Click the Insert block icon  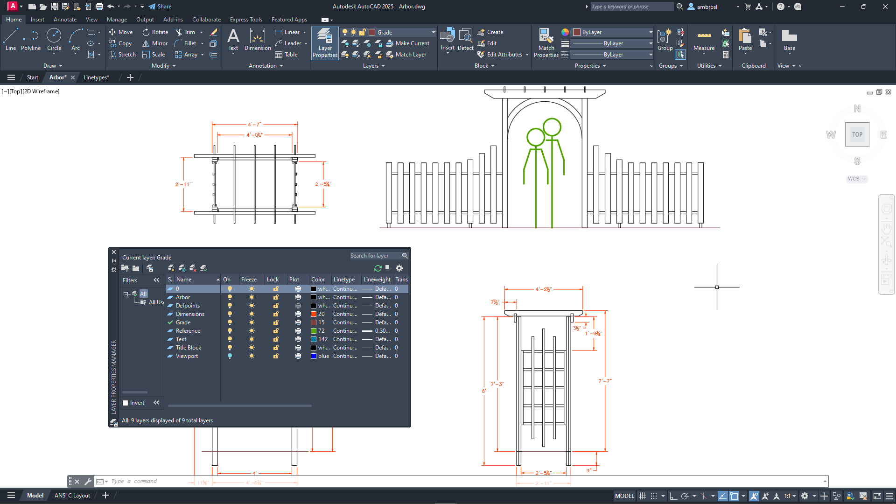[447, 36]
